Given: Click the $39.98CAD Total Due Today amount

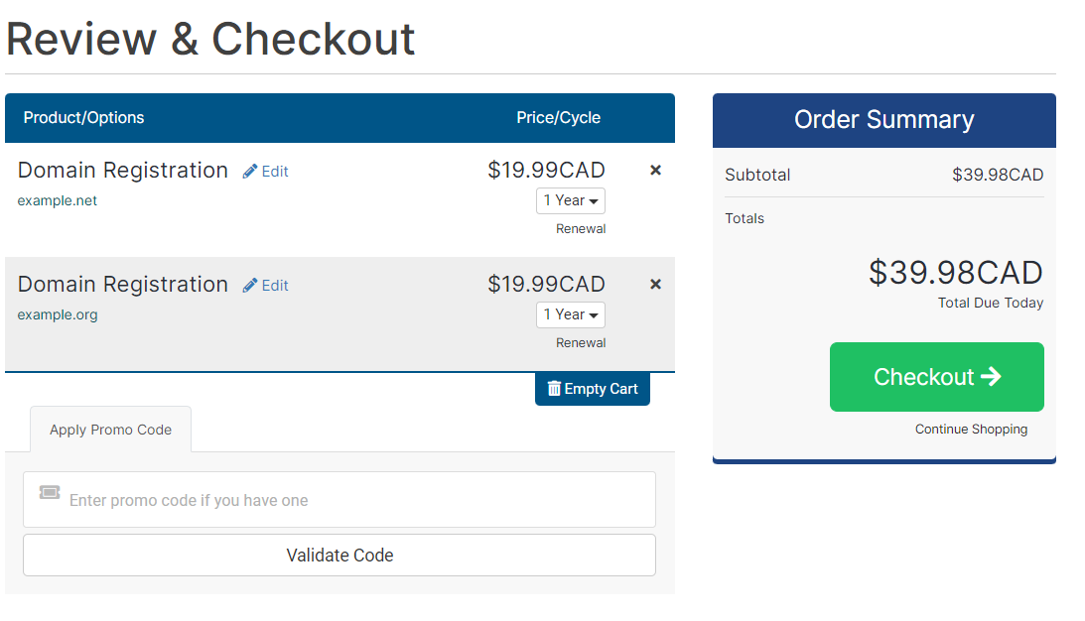Looking at the screenshot, I should [x=956, y=273].
